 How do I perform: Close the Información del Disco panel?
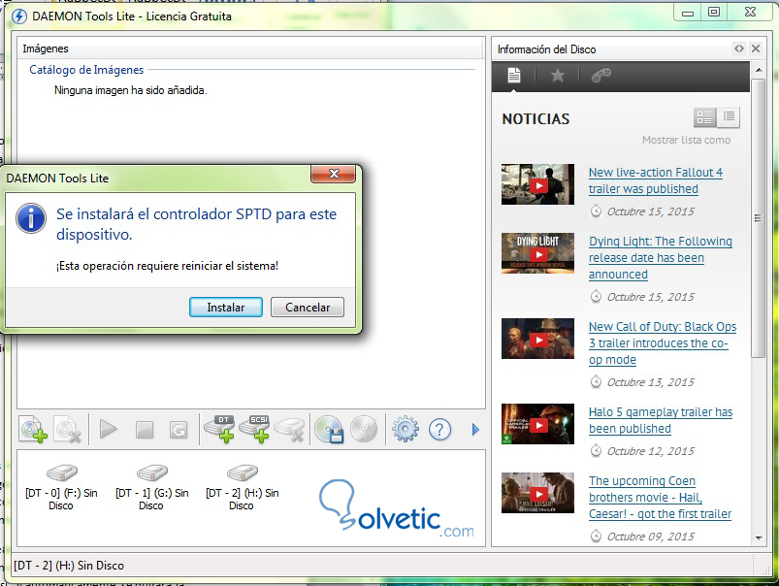tap(756, 49)
